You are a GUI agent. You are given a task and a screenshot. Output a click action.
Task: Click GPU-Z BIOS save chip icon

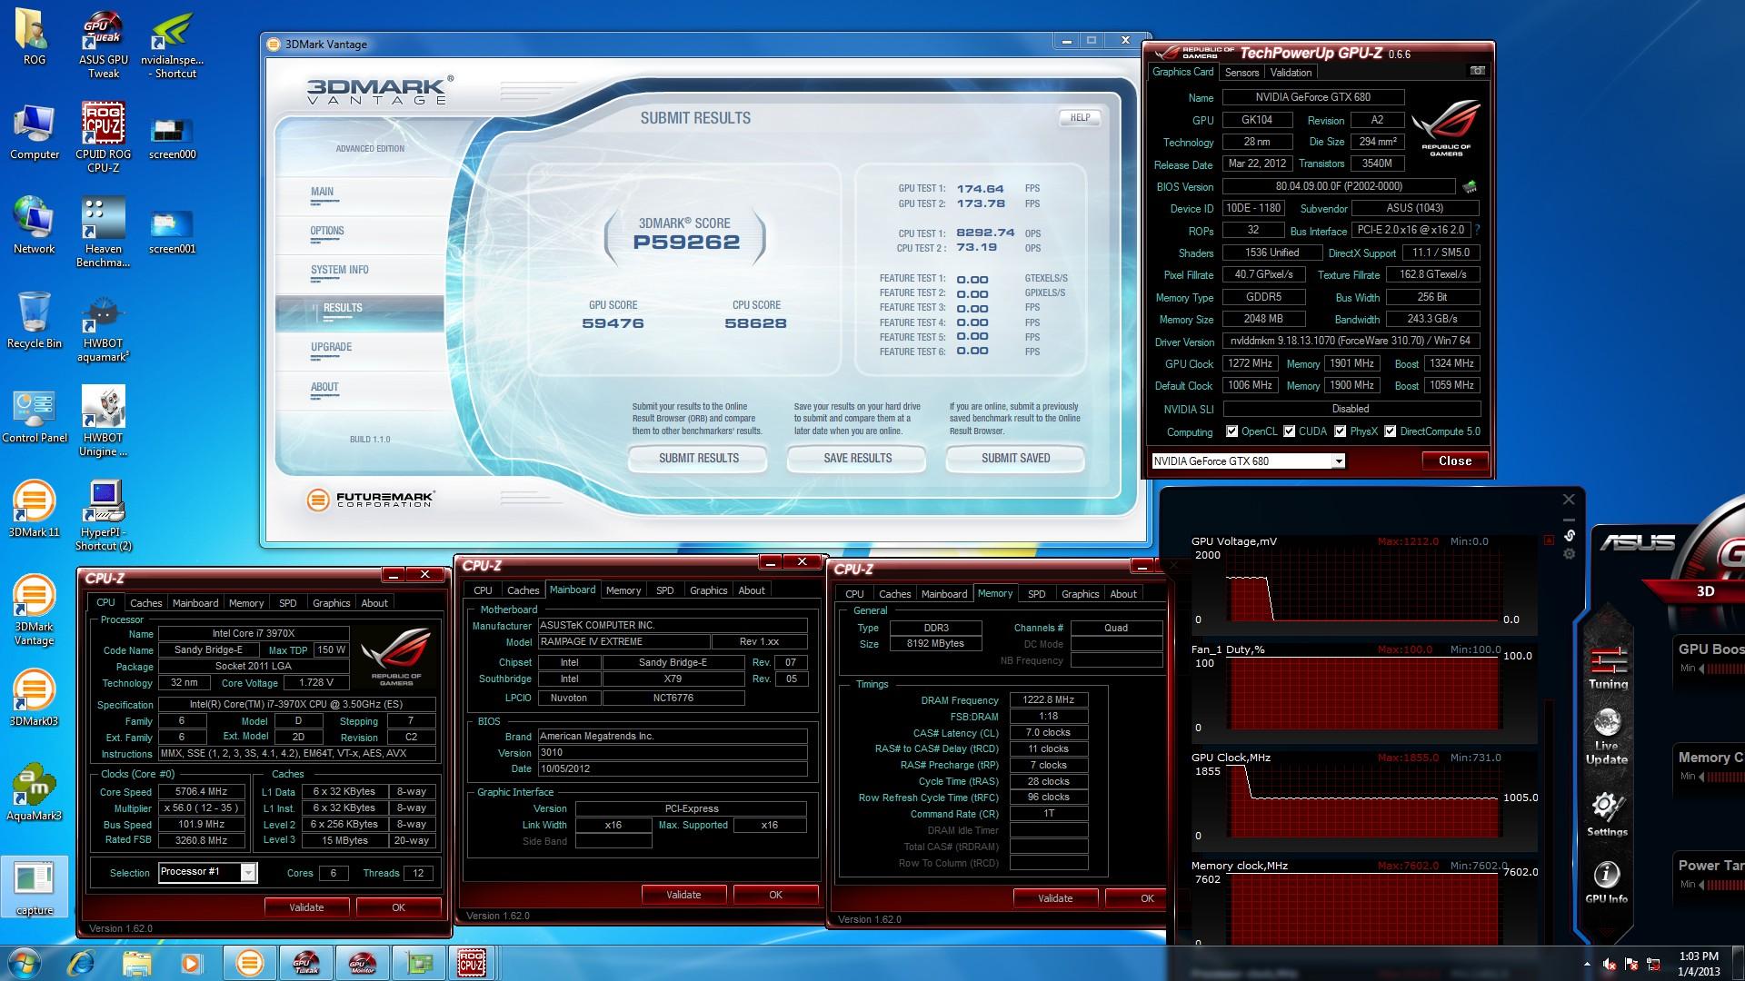1470,186
